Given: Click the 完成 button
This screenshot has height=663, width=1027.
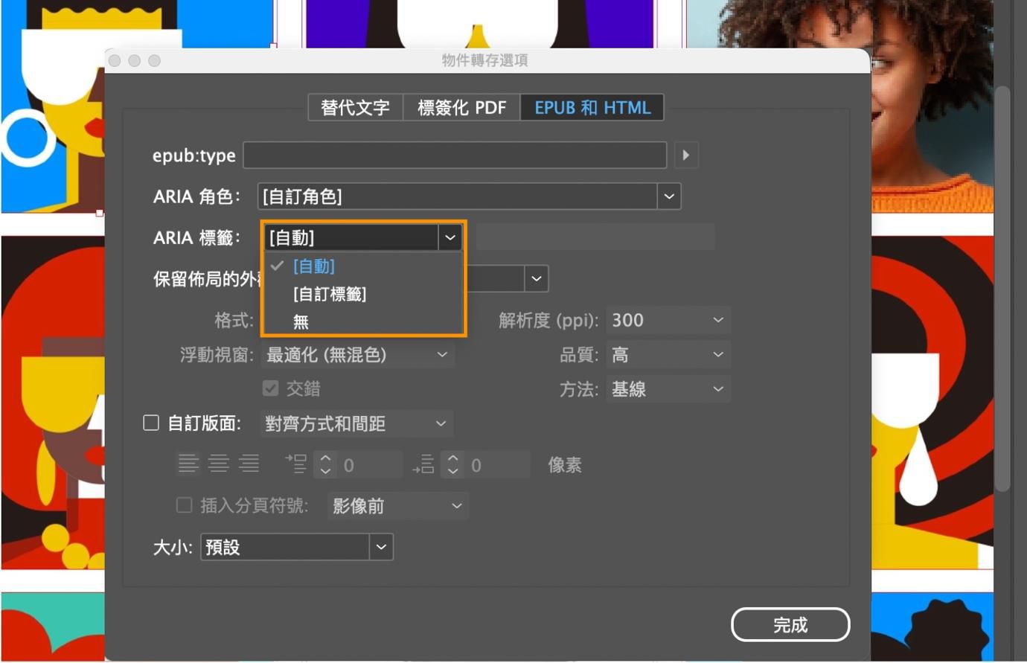Looking at the screenshot, I should pyautogui.click(x=790, y=625).
